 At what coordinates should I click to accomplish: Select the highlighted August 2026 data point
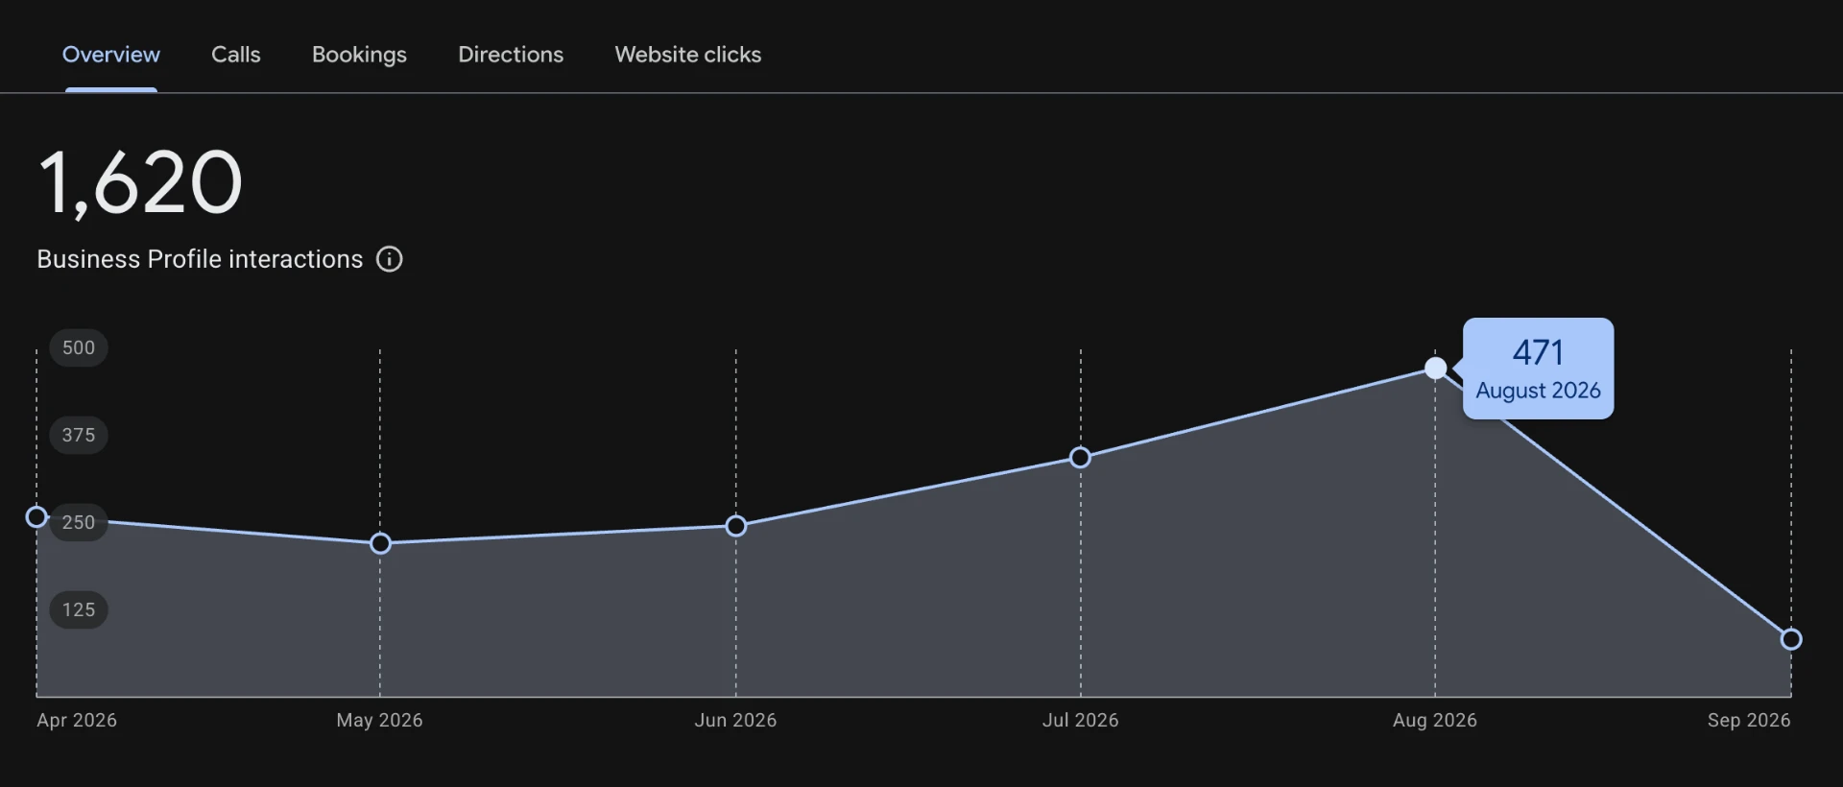1435,368
